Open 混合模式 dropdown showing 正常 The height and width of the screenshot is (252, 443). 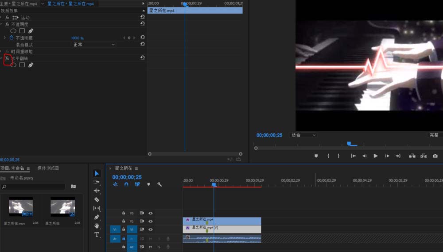(x=93, y=45)
